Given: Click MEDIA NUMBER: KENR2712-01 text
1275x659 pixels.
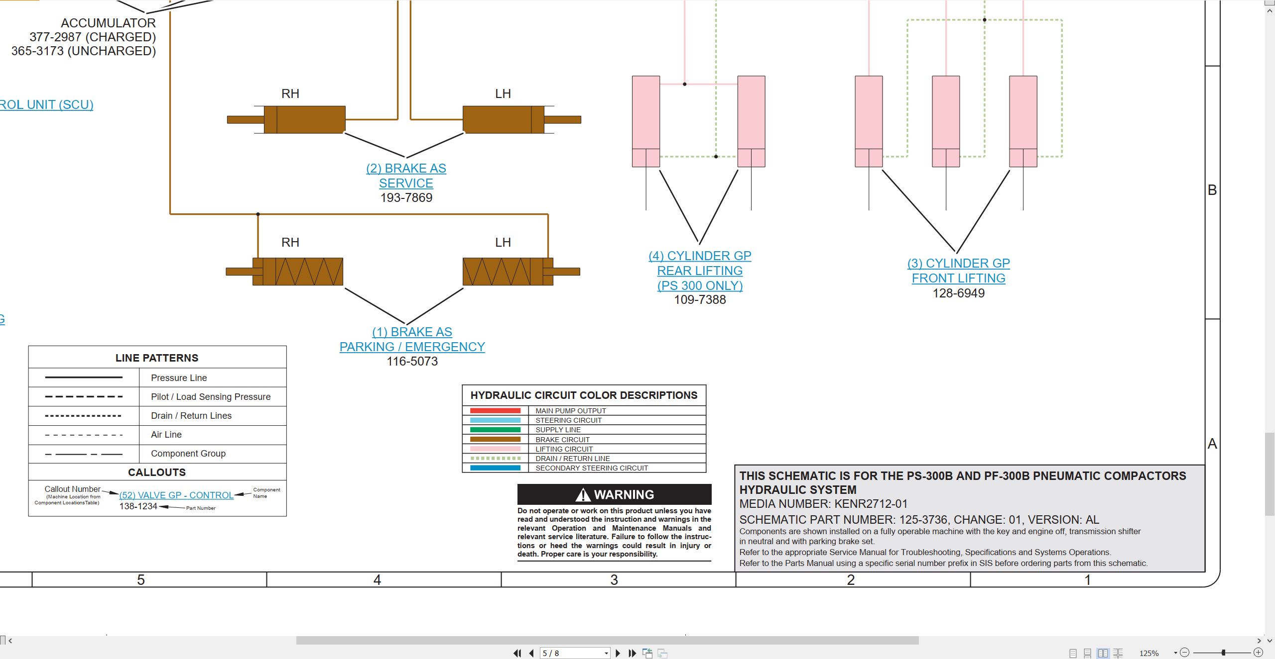Looking at the screenshot, I should (823, 504).
